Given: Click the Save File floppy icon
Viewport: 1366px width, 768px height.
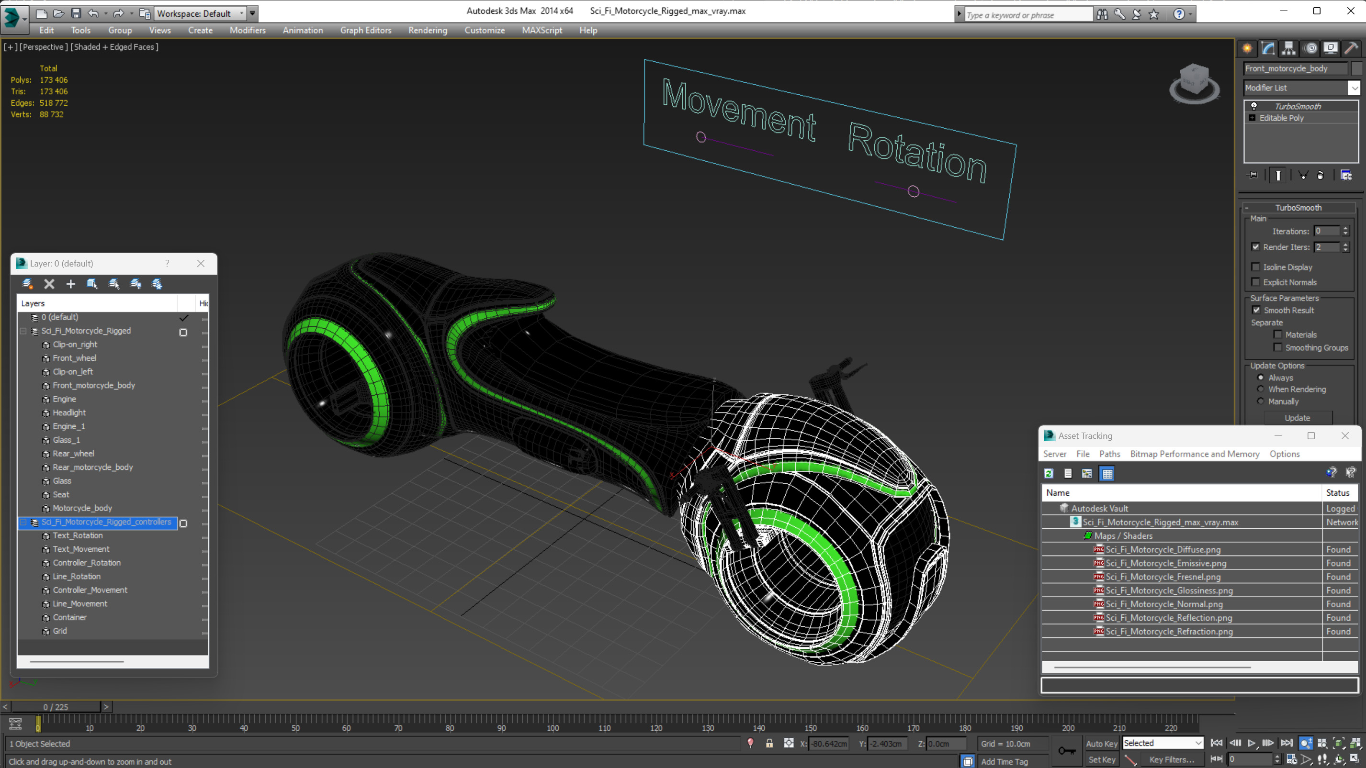Looking at the screenshot, I should click(76, 13).
